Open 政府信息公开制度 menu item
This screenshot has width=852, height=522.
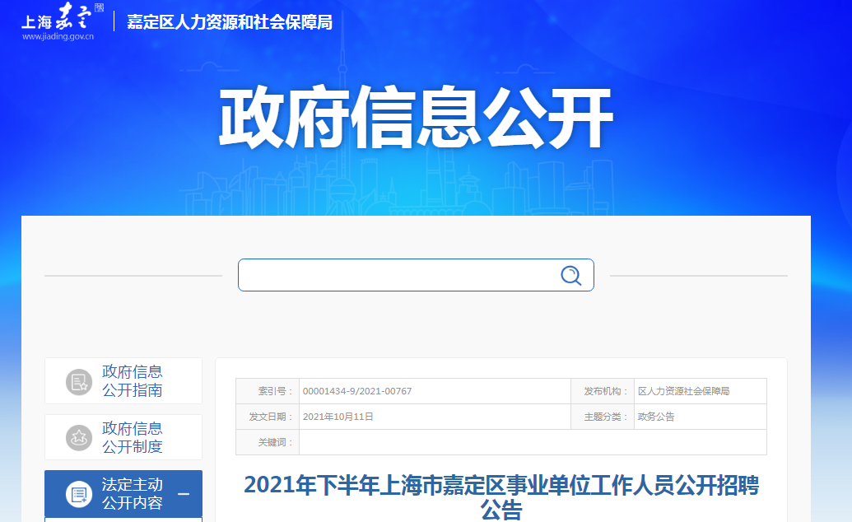click(123, 437)
